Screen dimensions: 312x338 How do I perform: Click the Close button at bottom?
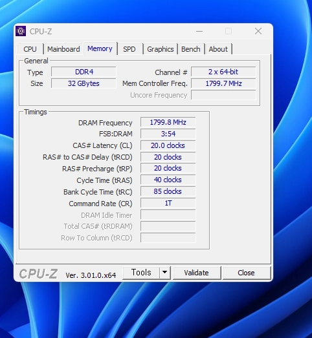click(x=246, y=273)
